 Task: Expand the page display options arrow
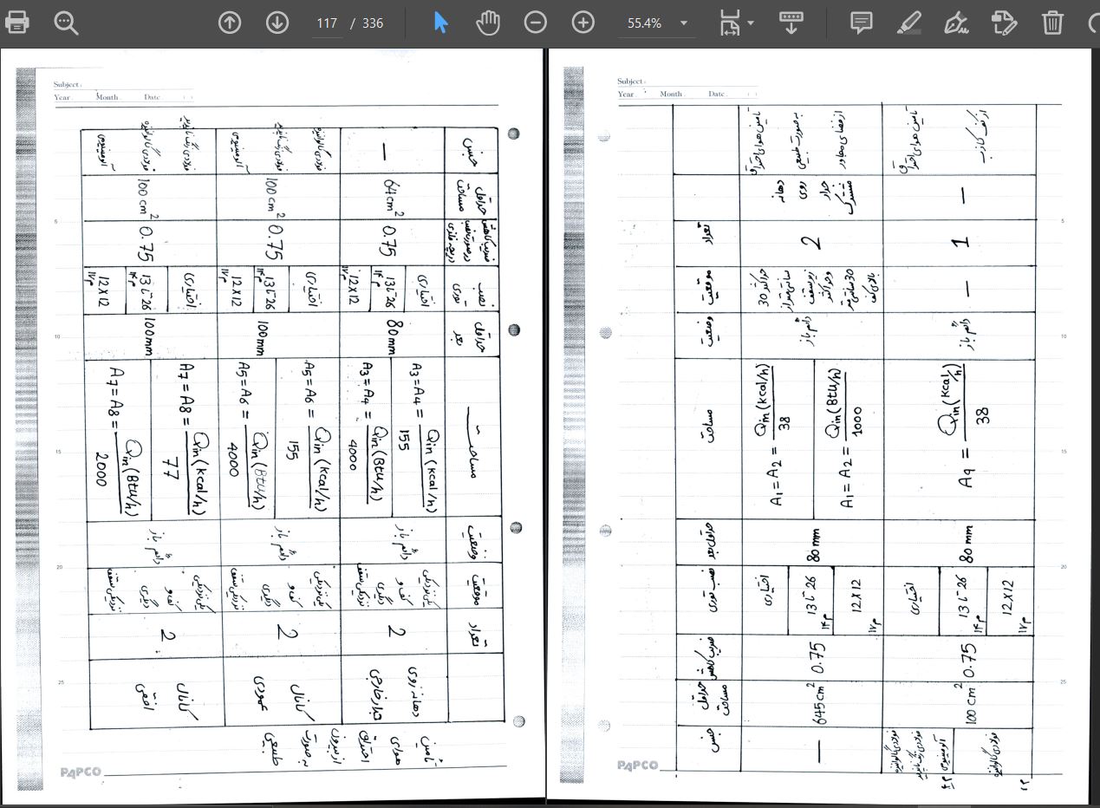(x=751, y=23)
